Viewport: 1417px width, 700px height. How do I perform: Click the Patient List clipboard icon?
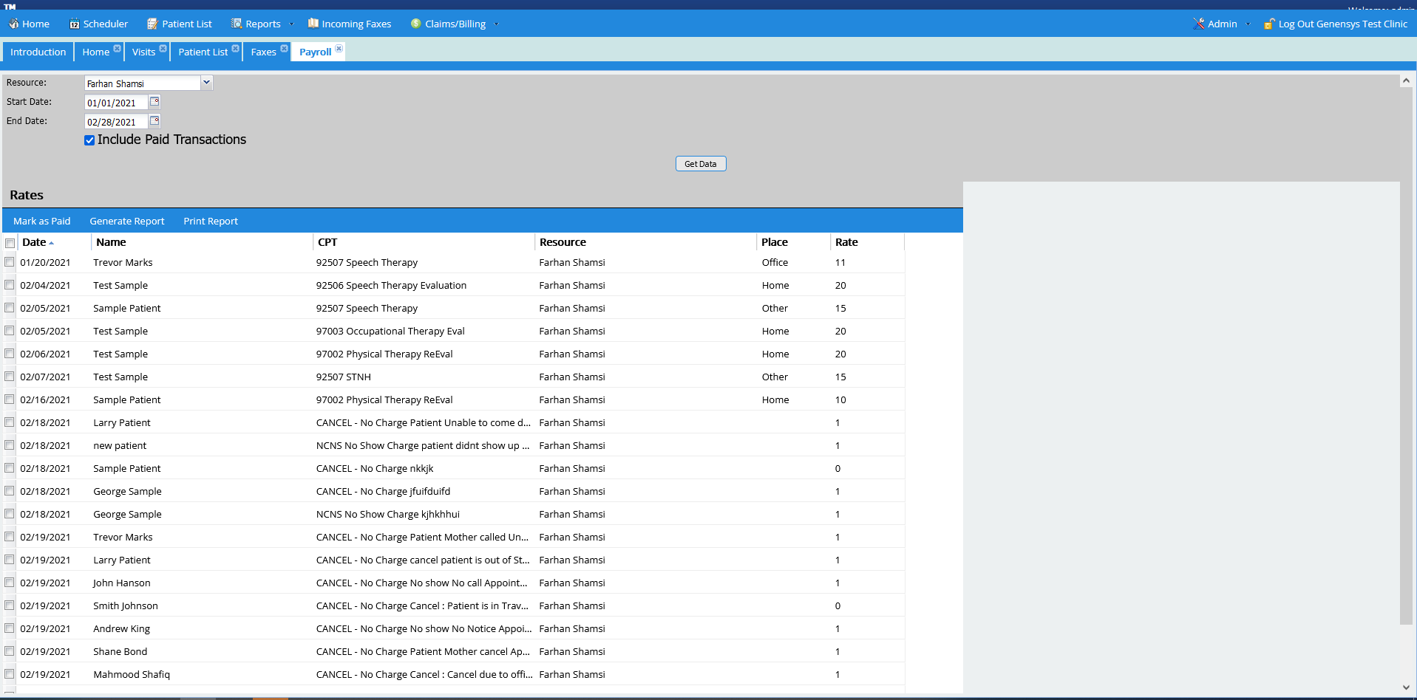coord(152,24)
